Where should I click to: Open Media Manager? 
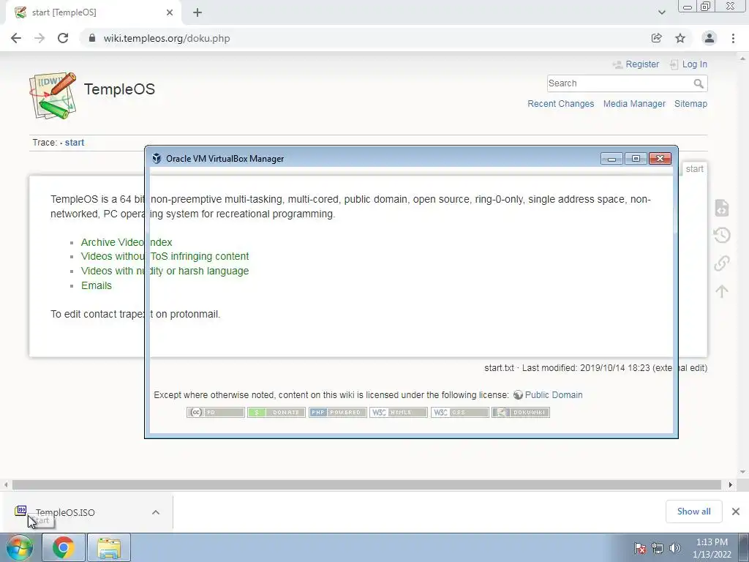(634, 104)
